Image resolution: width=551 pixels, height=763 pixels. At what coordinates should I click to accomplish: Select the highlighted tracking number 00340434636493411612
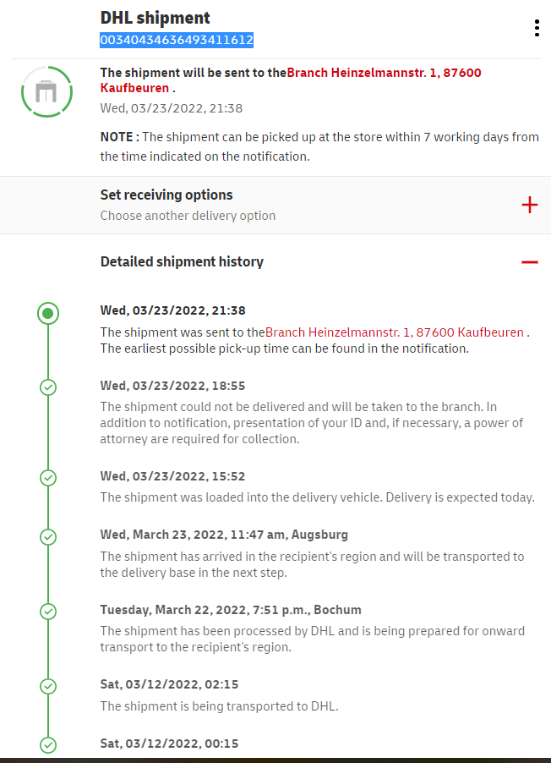[x=177, y=40]
